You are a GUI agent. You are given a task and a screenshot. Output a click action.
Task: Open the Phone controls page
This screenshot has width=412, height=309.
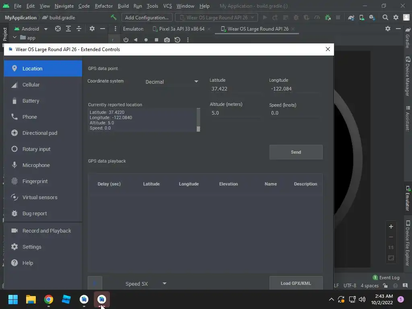tap(43, 117)
